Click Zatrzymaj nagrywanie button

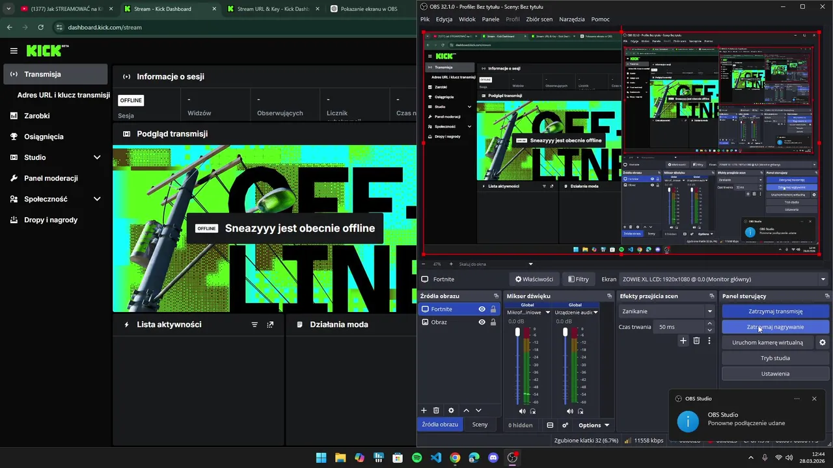pyautogui.click(x=775, y=327)
